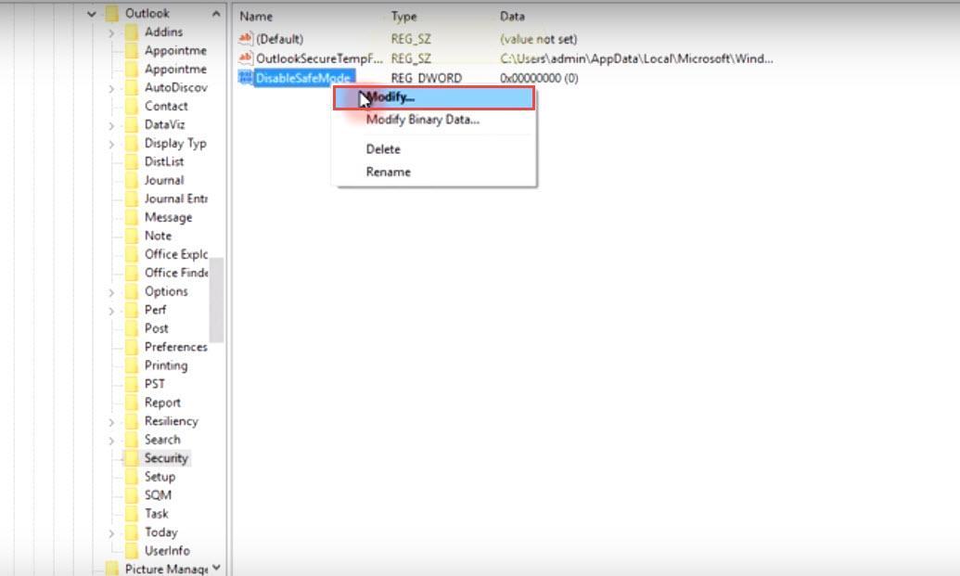
Task: Click the folder icon beside Perf
Action: [x=132, y=310]
